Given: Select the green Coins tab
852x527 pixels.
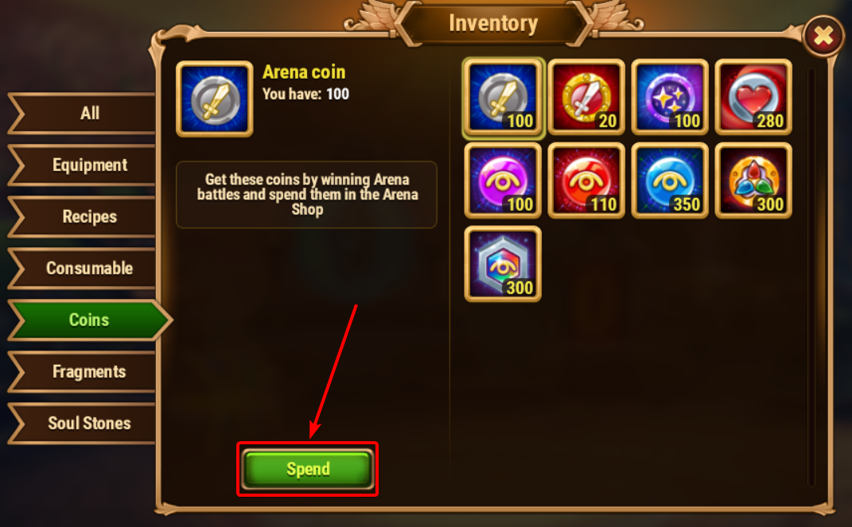Looking at the screenshot, I should (x=90, y=320).
